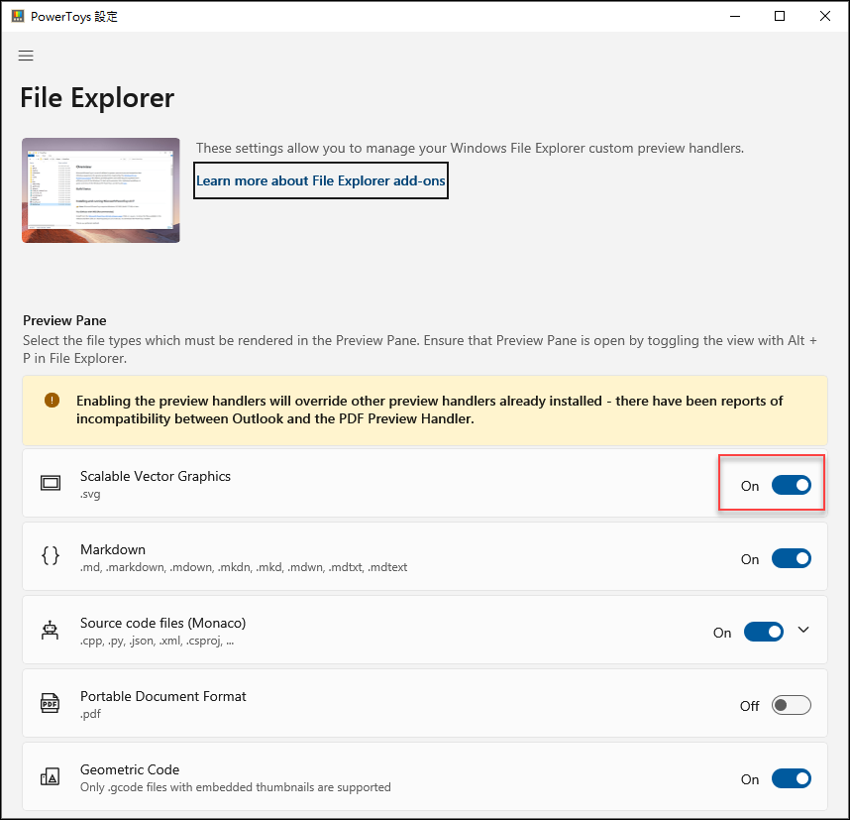Click the Markdown row label
Image resolution: width=850 pixels, height=820 pixels.
click(113, 549)
